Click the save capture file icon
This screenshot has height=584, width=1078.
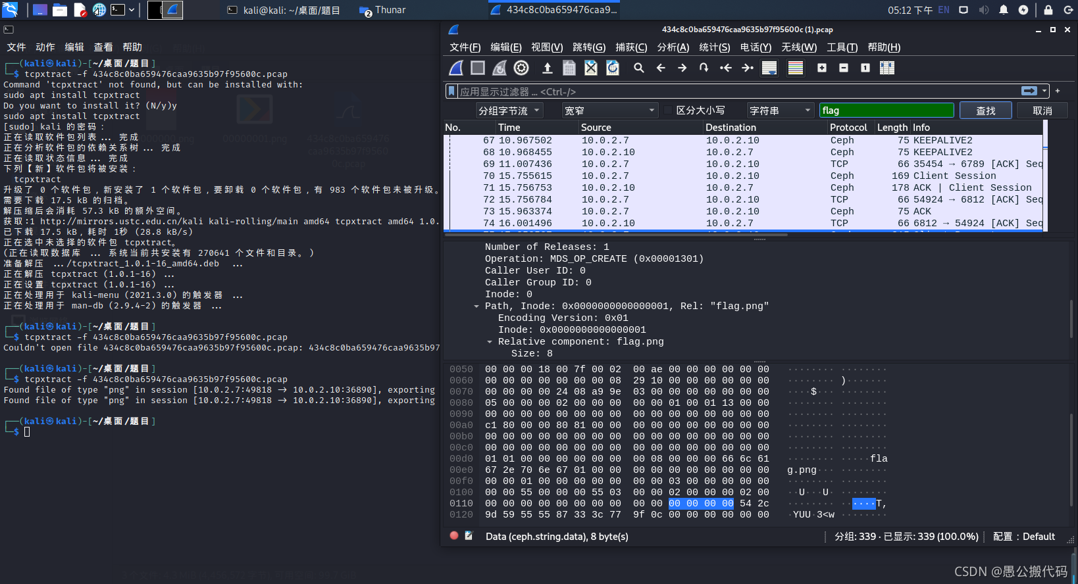(x=569, y=68)
